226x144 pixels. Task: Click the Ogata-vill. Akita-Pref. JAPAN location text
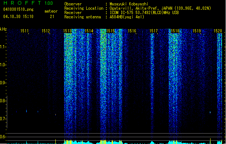point(160,8)
